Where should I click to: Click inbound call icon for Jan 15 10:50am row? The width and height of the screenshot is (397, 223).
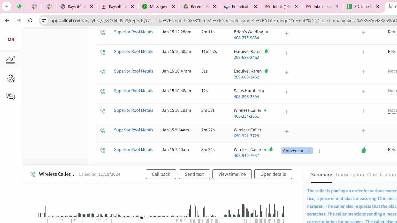pos(103,52)
